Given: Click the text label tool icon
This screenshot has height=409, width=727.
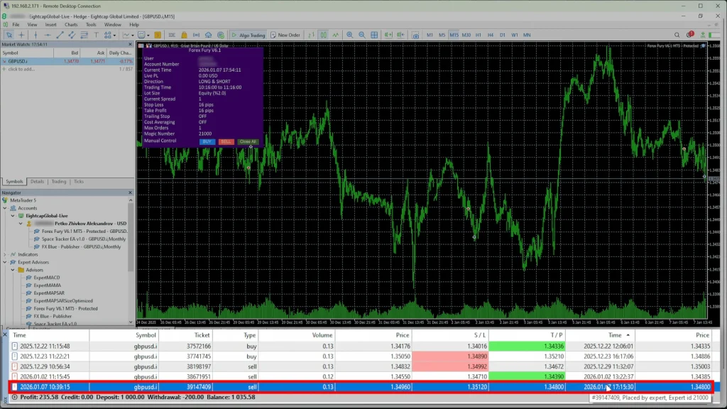Looking at the screenshot, I should (94, 35).
